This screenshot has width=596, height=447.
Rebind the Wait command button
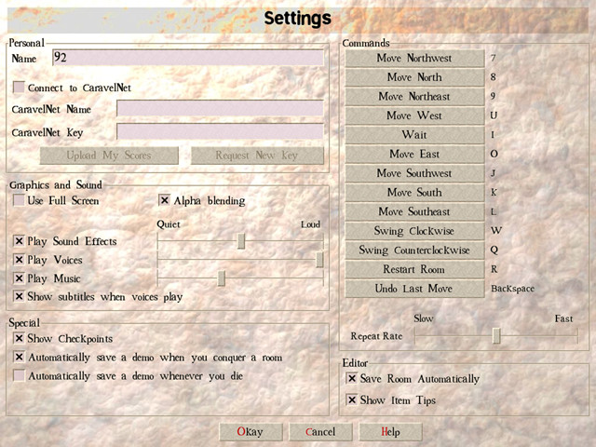coord(414,135)
